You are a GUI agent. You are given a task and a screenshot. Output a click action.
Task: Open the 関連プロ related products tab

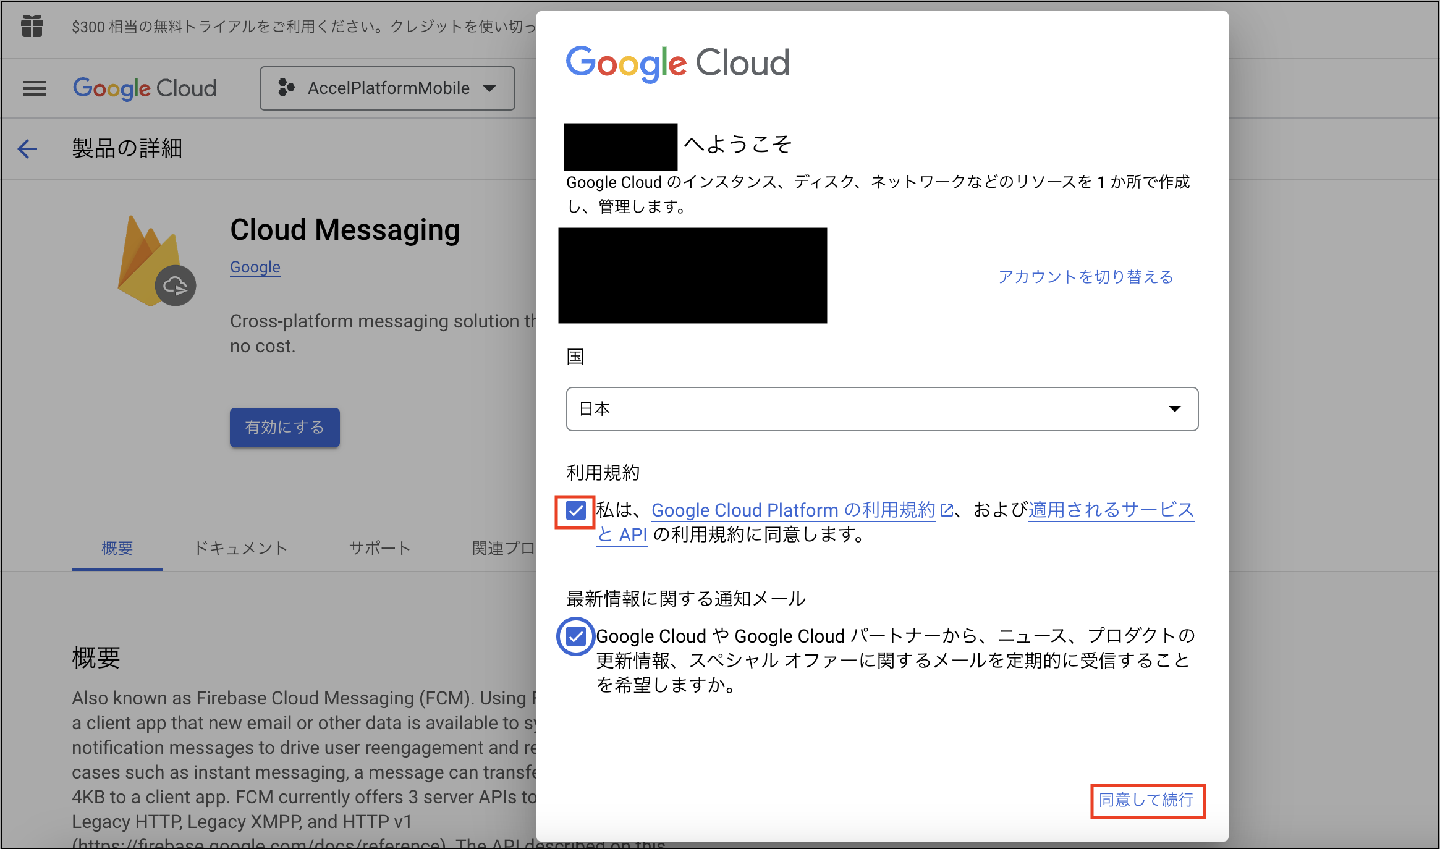point(504,548)
